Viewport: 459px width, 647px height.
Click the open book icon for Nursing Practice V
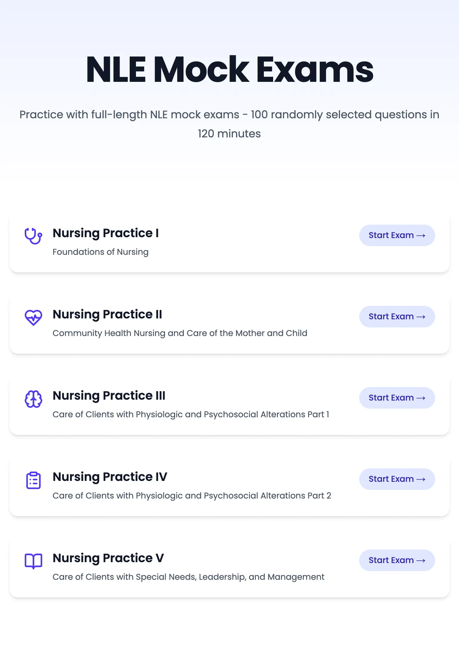coord(33,561)
